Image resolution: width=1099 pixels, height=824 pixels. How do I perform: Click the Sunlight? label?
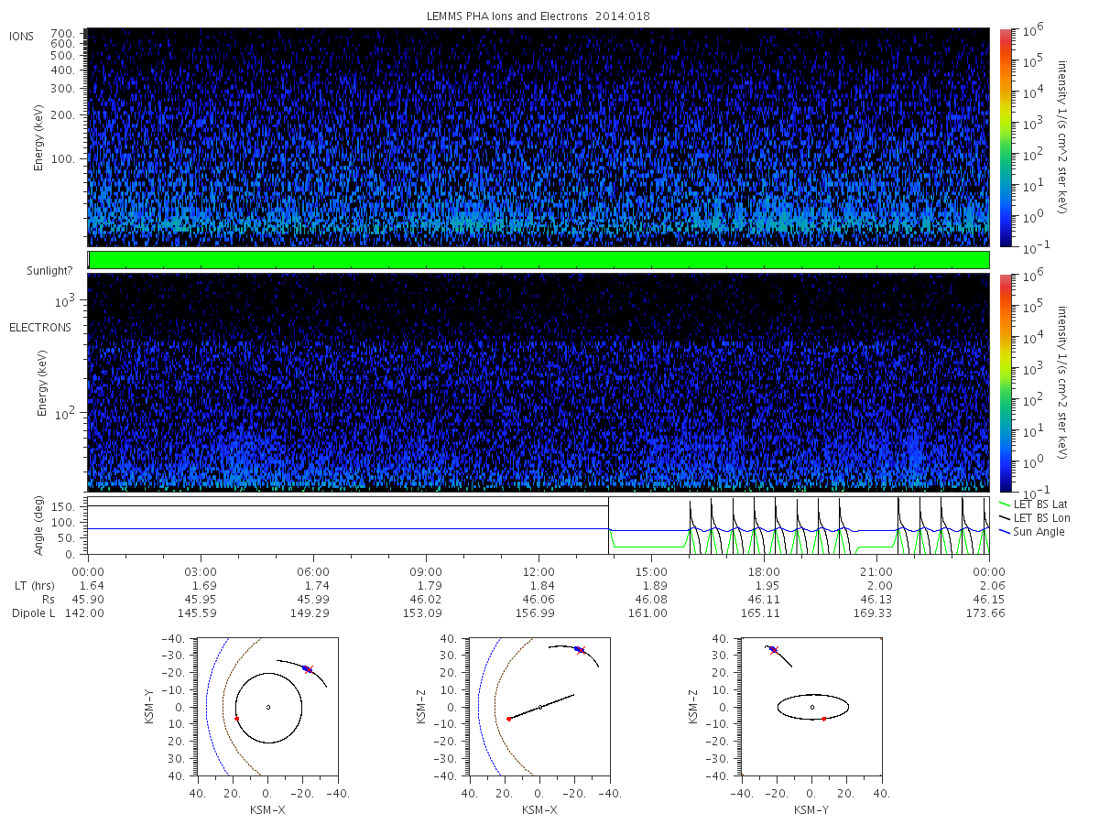(x=47, y=271)
